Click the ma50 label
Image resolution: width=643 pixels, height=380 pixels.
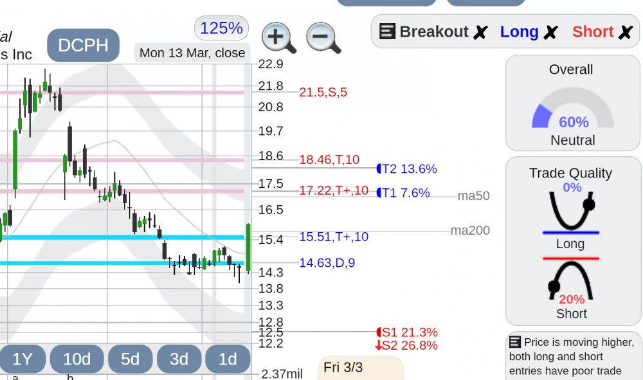click(x=474, y=196)
